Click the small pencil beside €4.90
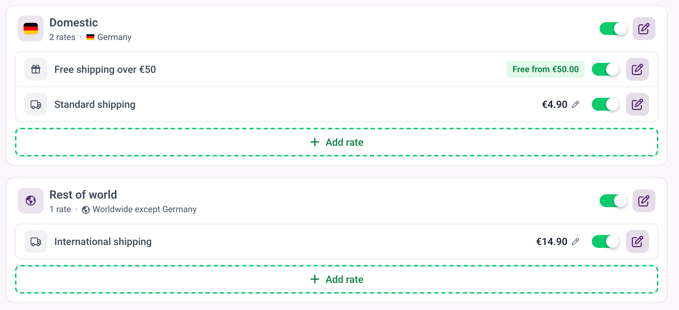The image size is (679, 310). click(575, 104)
